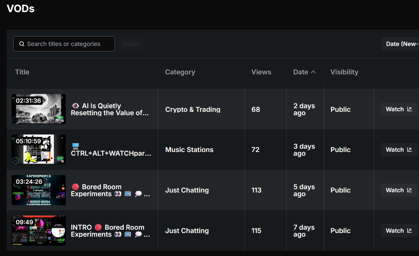419x256 pixels.
Task: Sort by the Category column header
Action: (180, 72)
